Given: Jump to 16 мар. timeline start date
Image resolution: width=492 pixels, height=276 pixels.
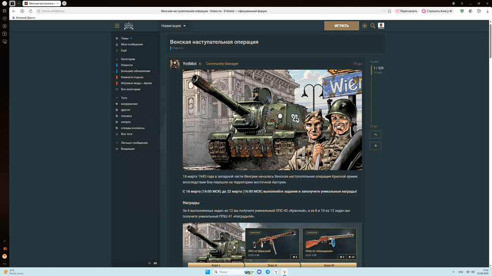Looking at the screenshot, I should pyautogui.click(x=374, y=62).
